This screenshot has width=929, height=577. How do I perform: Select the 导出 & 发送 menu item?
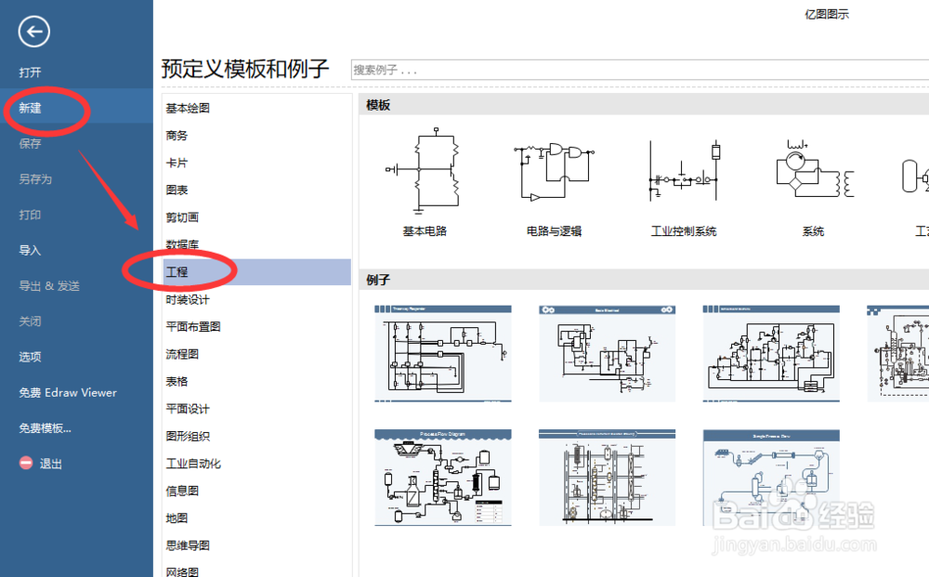(x=51, y=285)
